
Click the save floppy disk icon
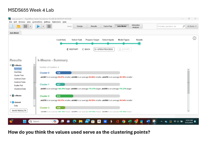(25, 26)
